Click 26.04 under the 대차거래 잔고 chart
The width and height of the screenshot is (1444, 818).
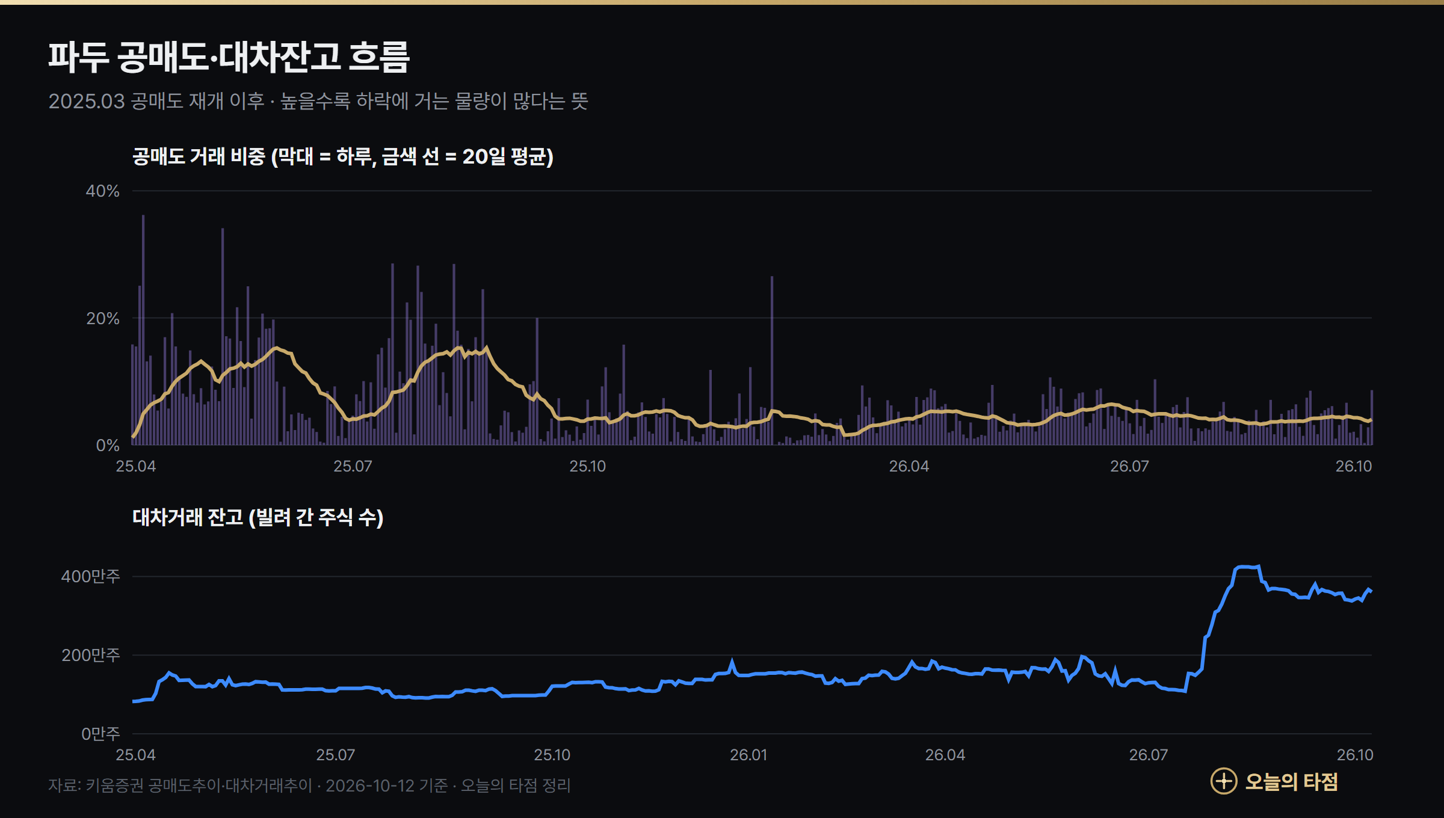[945, 755]
